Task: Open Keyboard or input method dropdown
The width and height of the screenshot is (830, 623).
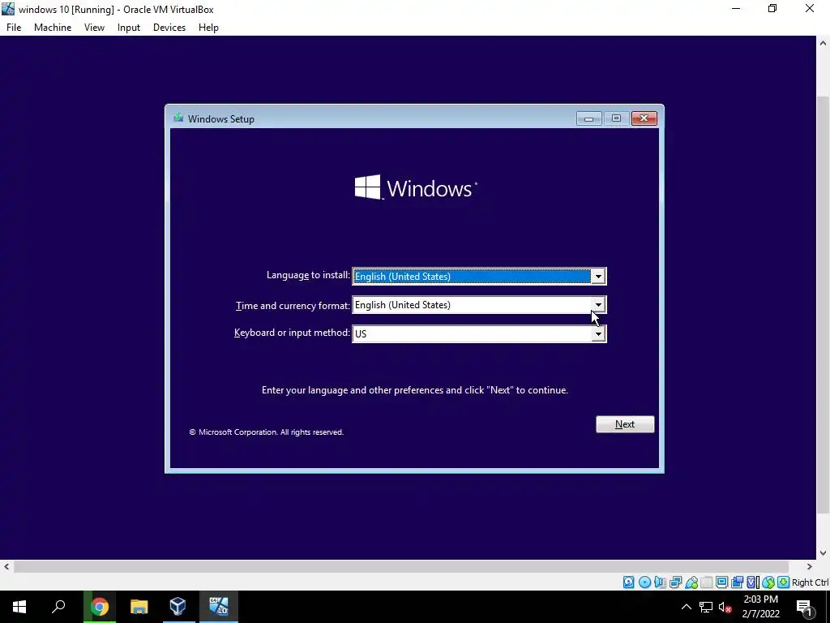Action: [x=598, y=333]
